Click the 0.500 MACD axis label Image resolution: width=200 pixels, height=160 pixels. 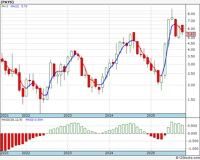tap(192, 126)
